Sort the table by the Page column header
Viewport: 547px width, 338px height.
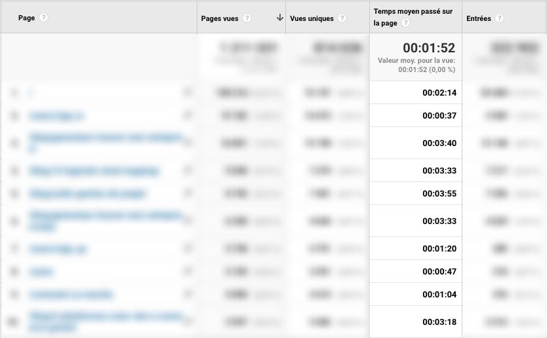tap(26, 18)
